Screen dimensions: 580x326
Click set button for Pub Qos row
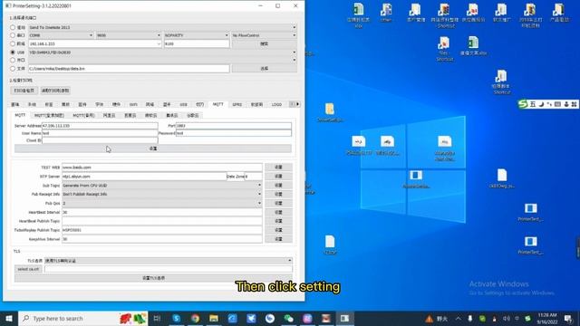coord(278,203)
